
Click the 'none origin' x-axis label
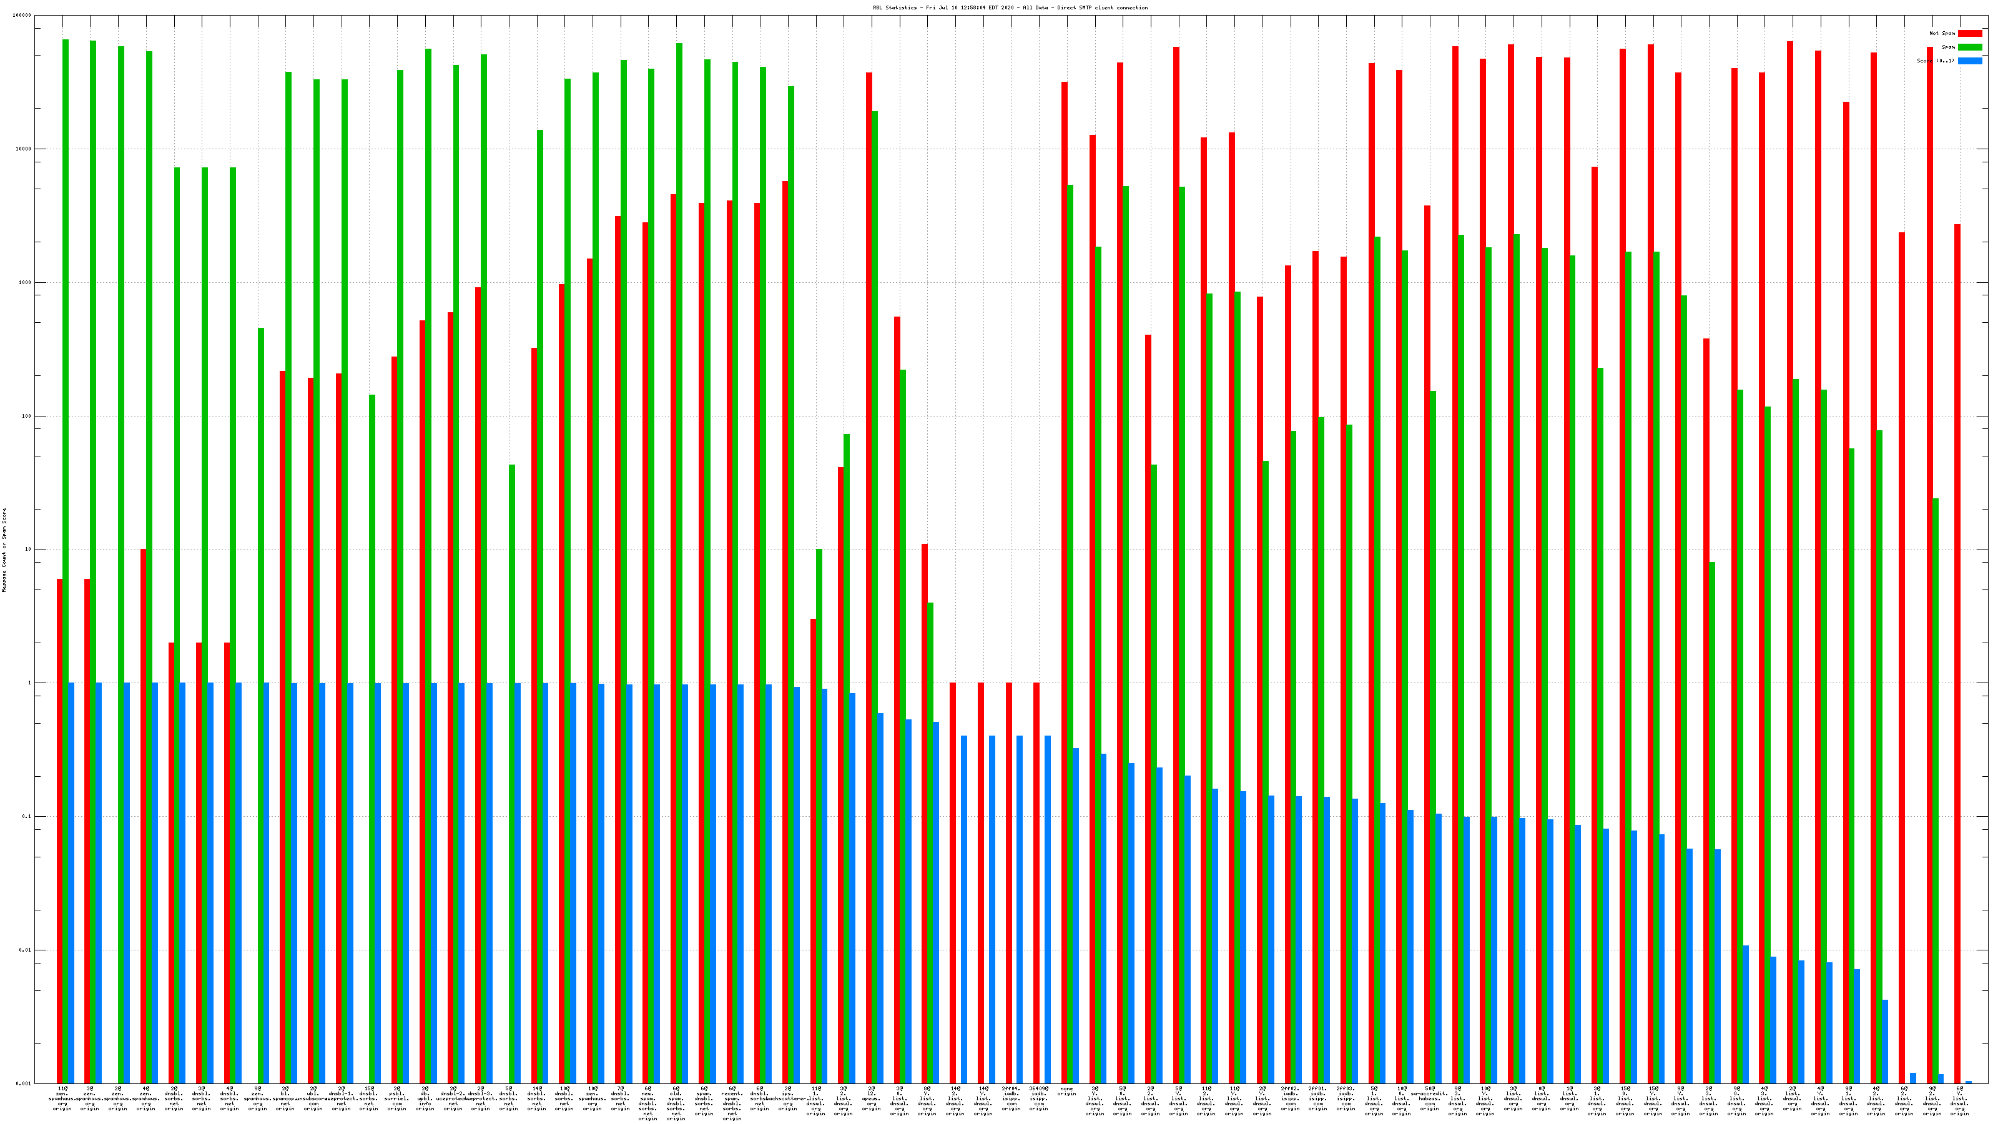point(1066,1092)
